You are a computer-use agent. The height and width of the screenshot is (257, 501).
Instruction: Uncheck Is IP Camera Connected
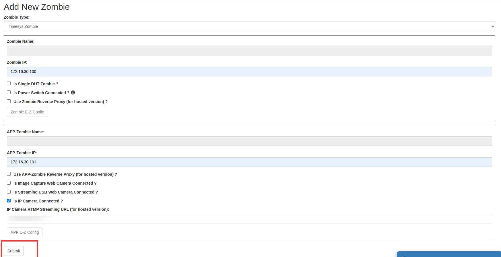click(x=9, y=201)
